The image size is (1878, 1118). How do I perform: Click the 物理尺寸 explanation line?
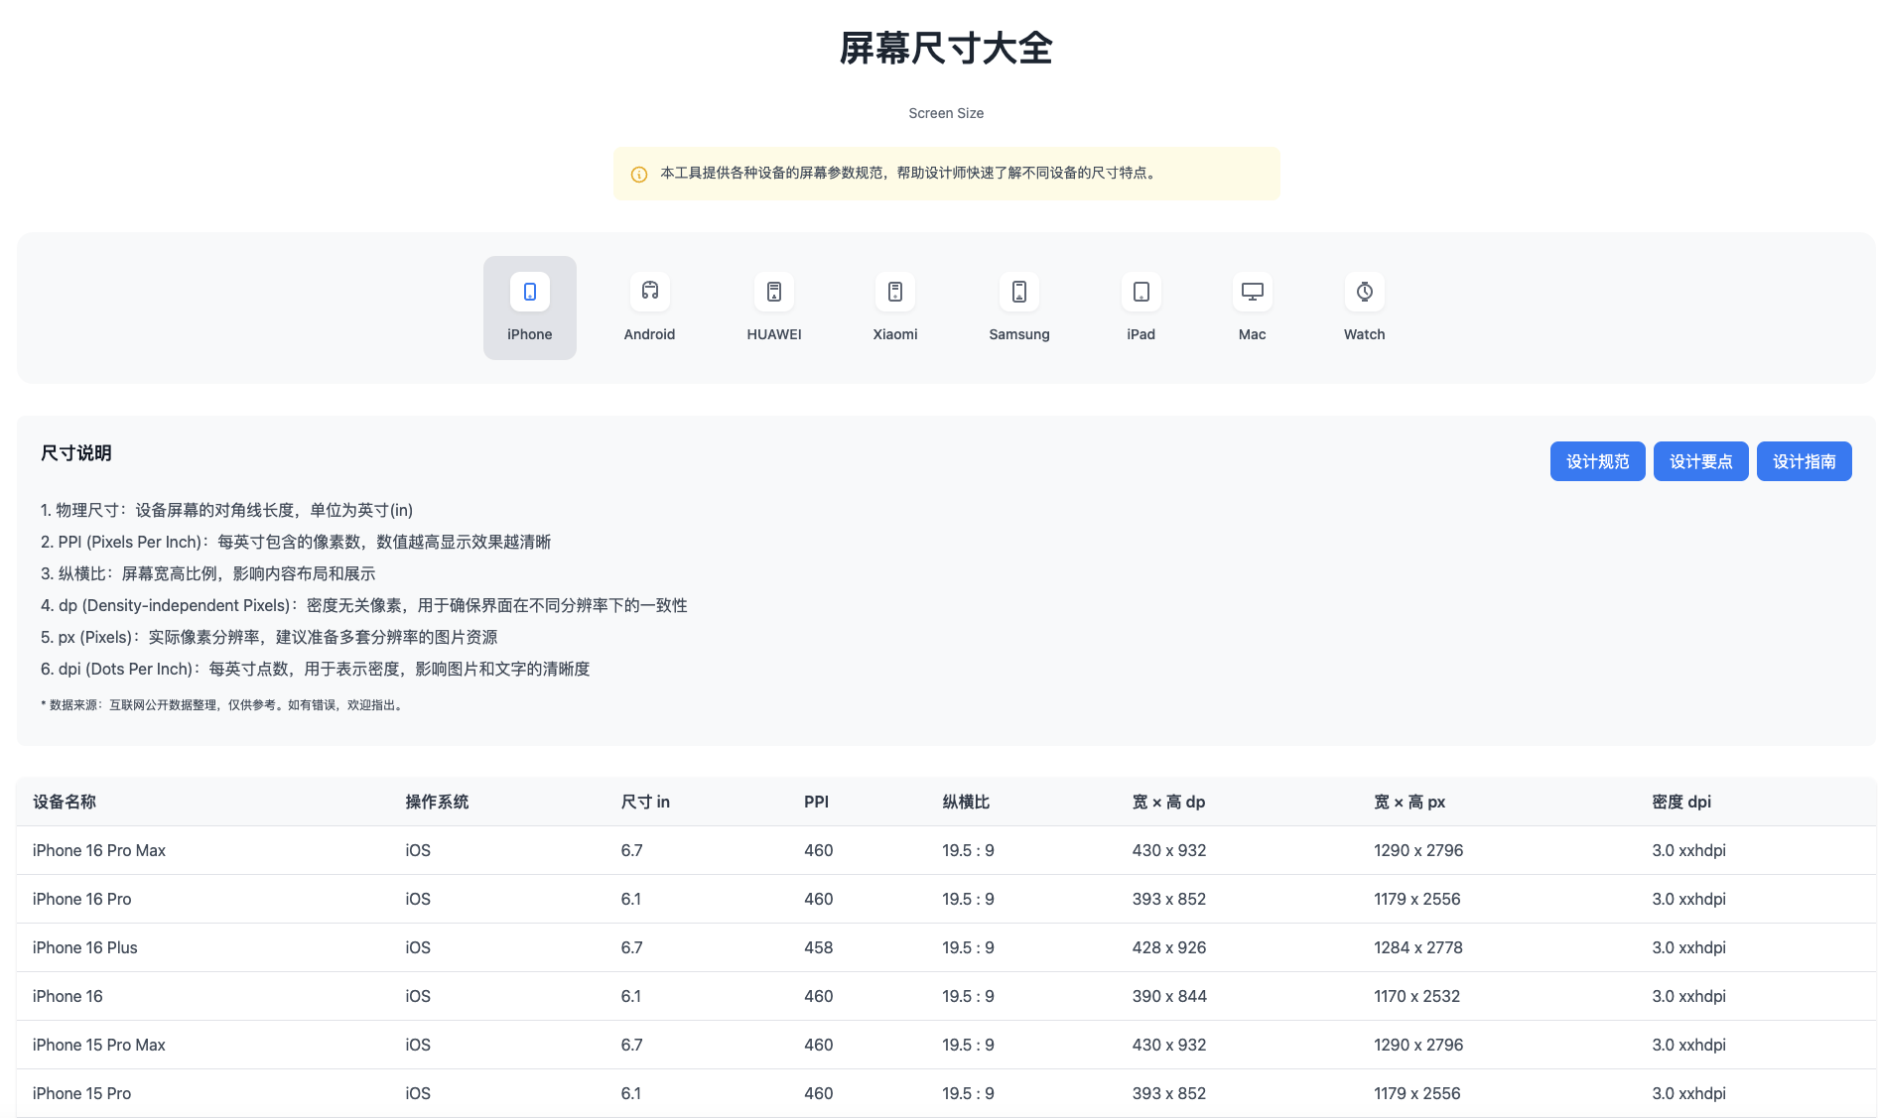(x=227, y=510)
